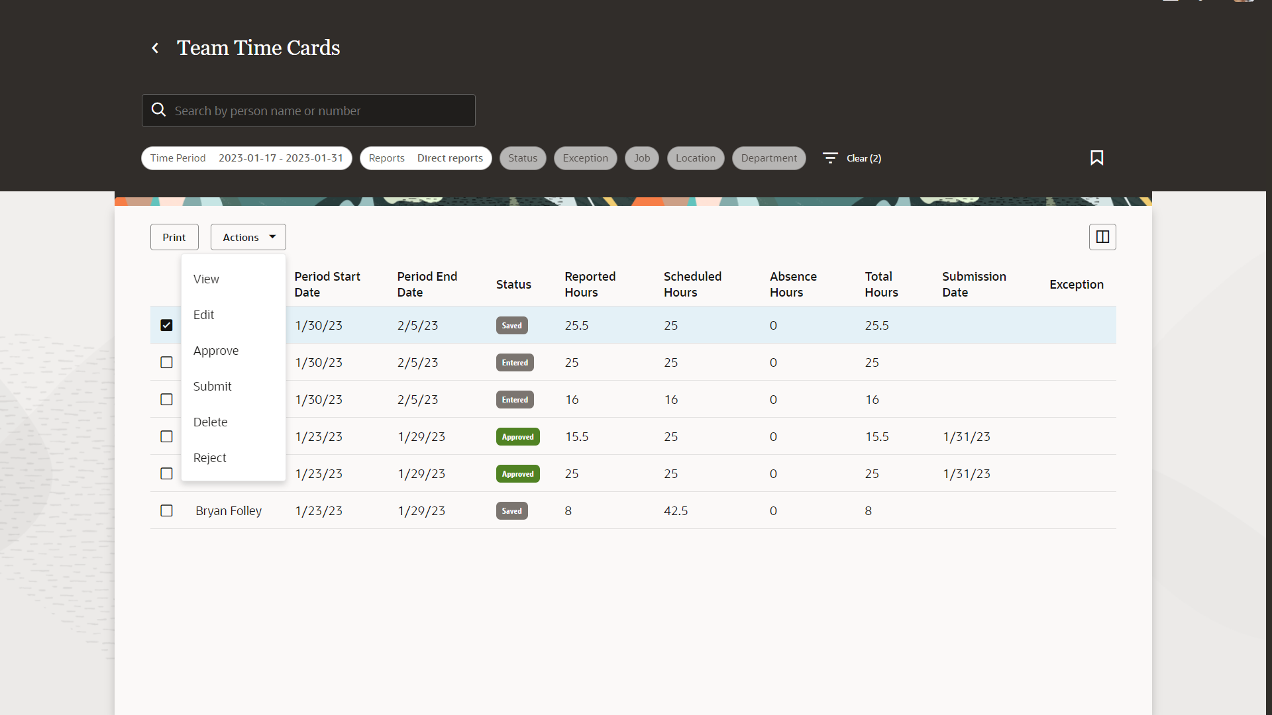Click the Saved status badge on the first row

point(511,325)
